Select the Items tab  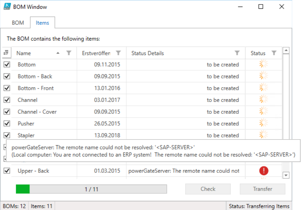tap(42, 23)
